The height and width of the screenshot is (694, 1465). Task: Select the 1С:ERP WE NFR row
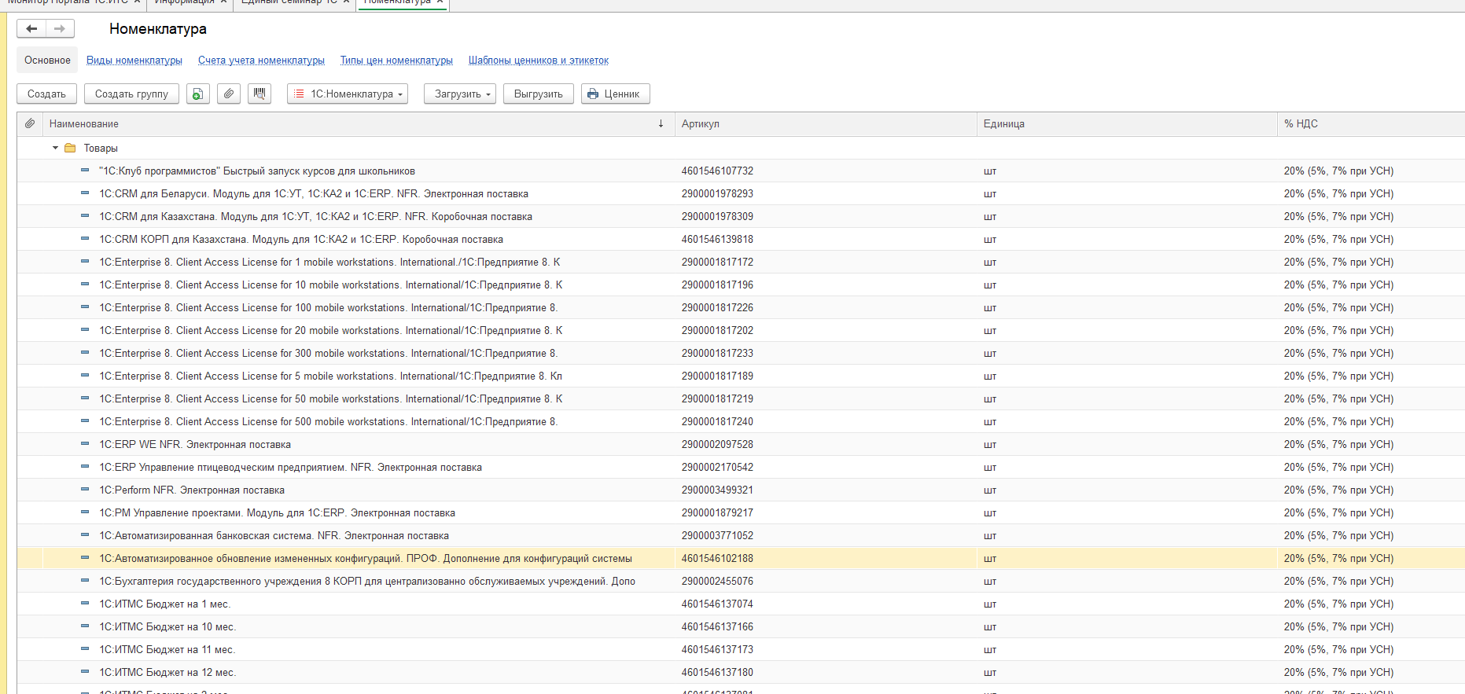[x=195, y=445]
